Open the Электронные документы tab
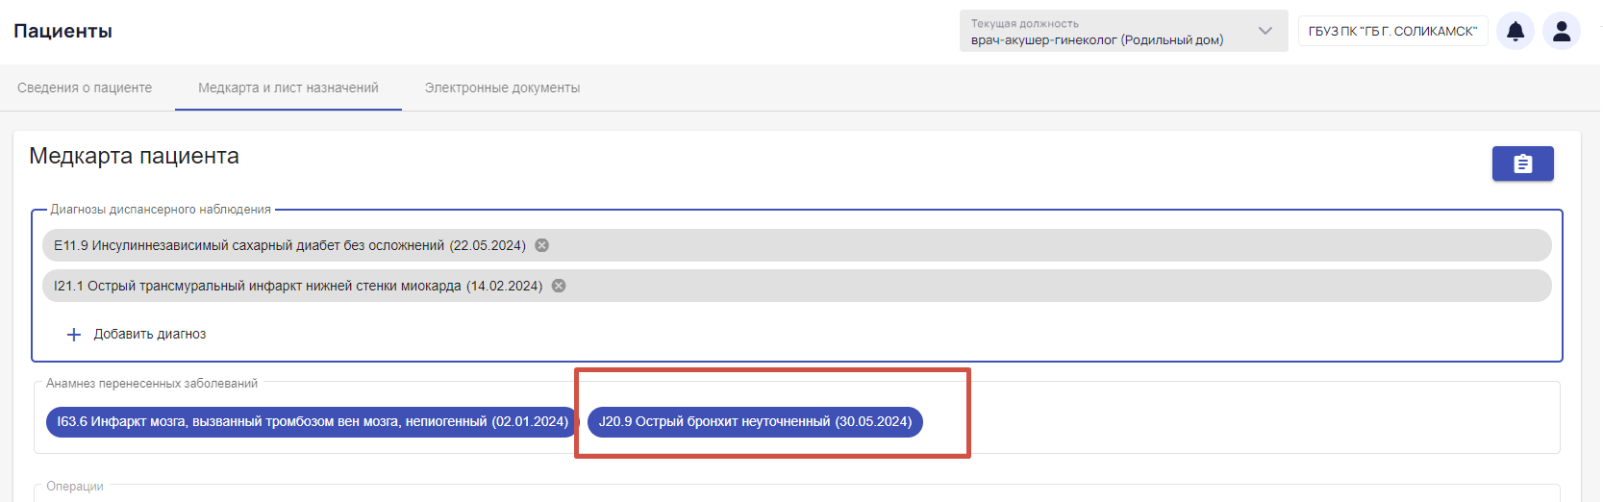 [502, 88]
